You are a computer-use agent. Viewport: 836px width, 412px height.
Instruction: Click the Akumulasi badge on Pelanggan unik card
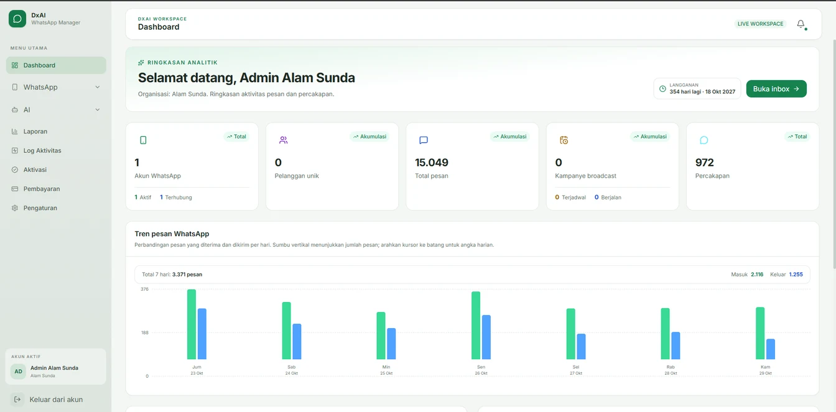click(369, 136)
